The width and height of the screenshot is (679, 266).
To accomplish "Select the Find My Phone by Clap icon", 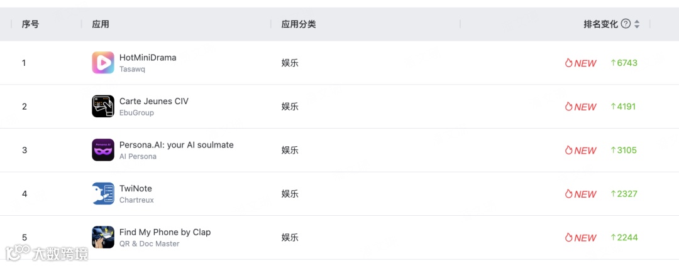I will (103, 237).
